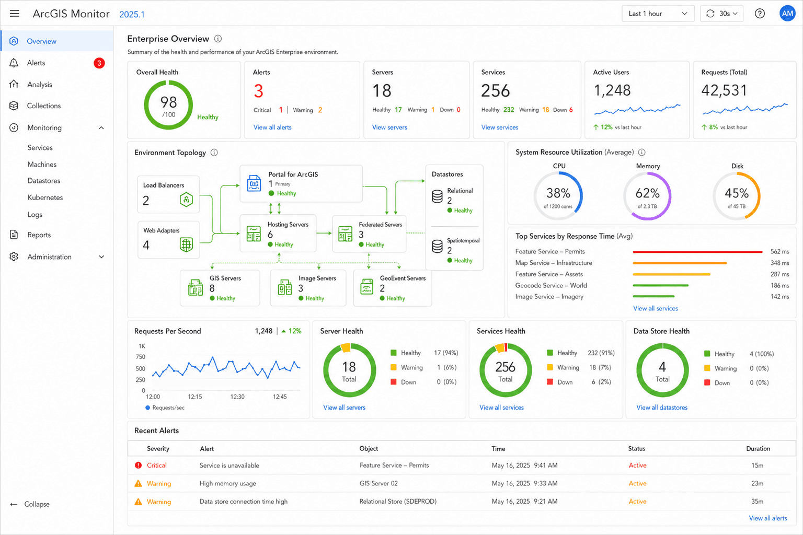Image resolution: width=803 pixels, height=535 pixels.
Task: Click the Server Health 18 Total donut
Action: pyautogui.click(x=349, y=370)
